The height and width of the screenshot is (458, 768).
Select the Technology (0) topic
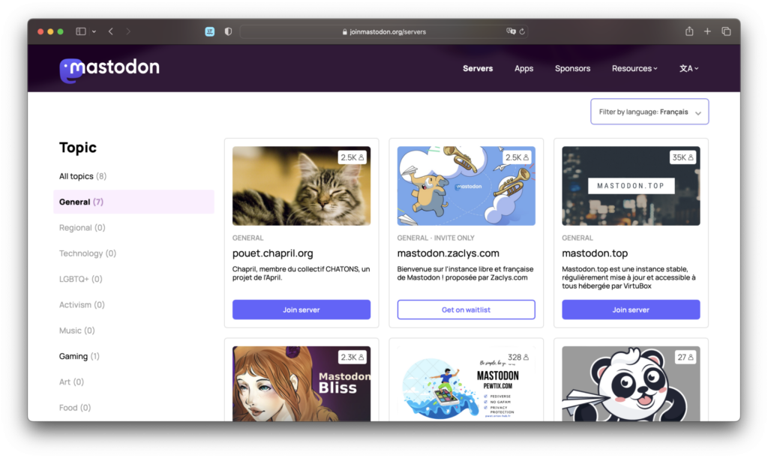pyautogui.click(x=88, y=253)
